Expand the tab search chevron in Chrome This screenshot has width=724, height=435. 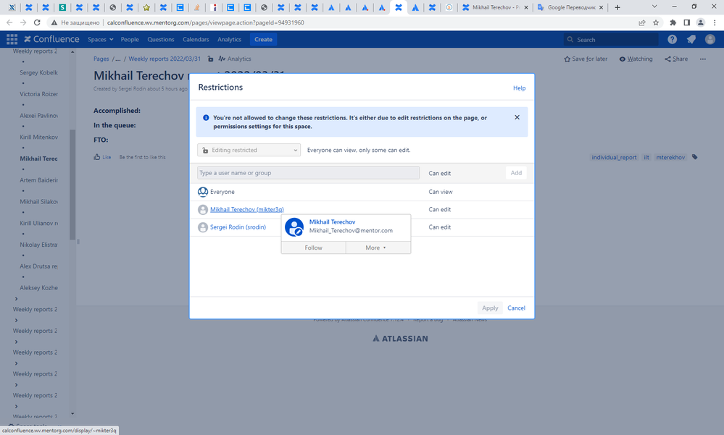pyautogui.click(x=654, y=7)
